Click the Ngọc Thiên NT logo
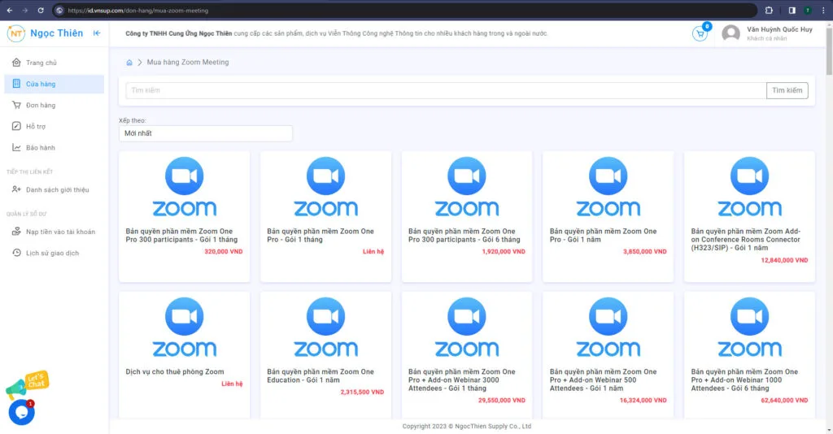The height and width of the screenshot is (434, 833). tap(16, 33)
